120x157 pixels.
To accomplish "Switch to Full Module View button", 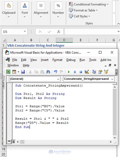I will pos(13,142).
